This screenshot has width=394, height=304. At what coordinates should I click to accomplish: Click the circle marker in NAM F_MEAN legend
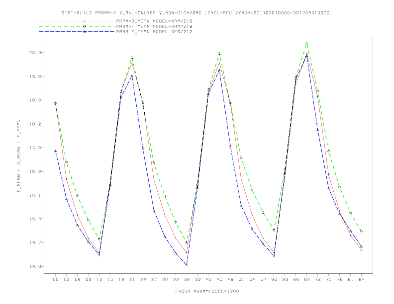point(85,26)
